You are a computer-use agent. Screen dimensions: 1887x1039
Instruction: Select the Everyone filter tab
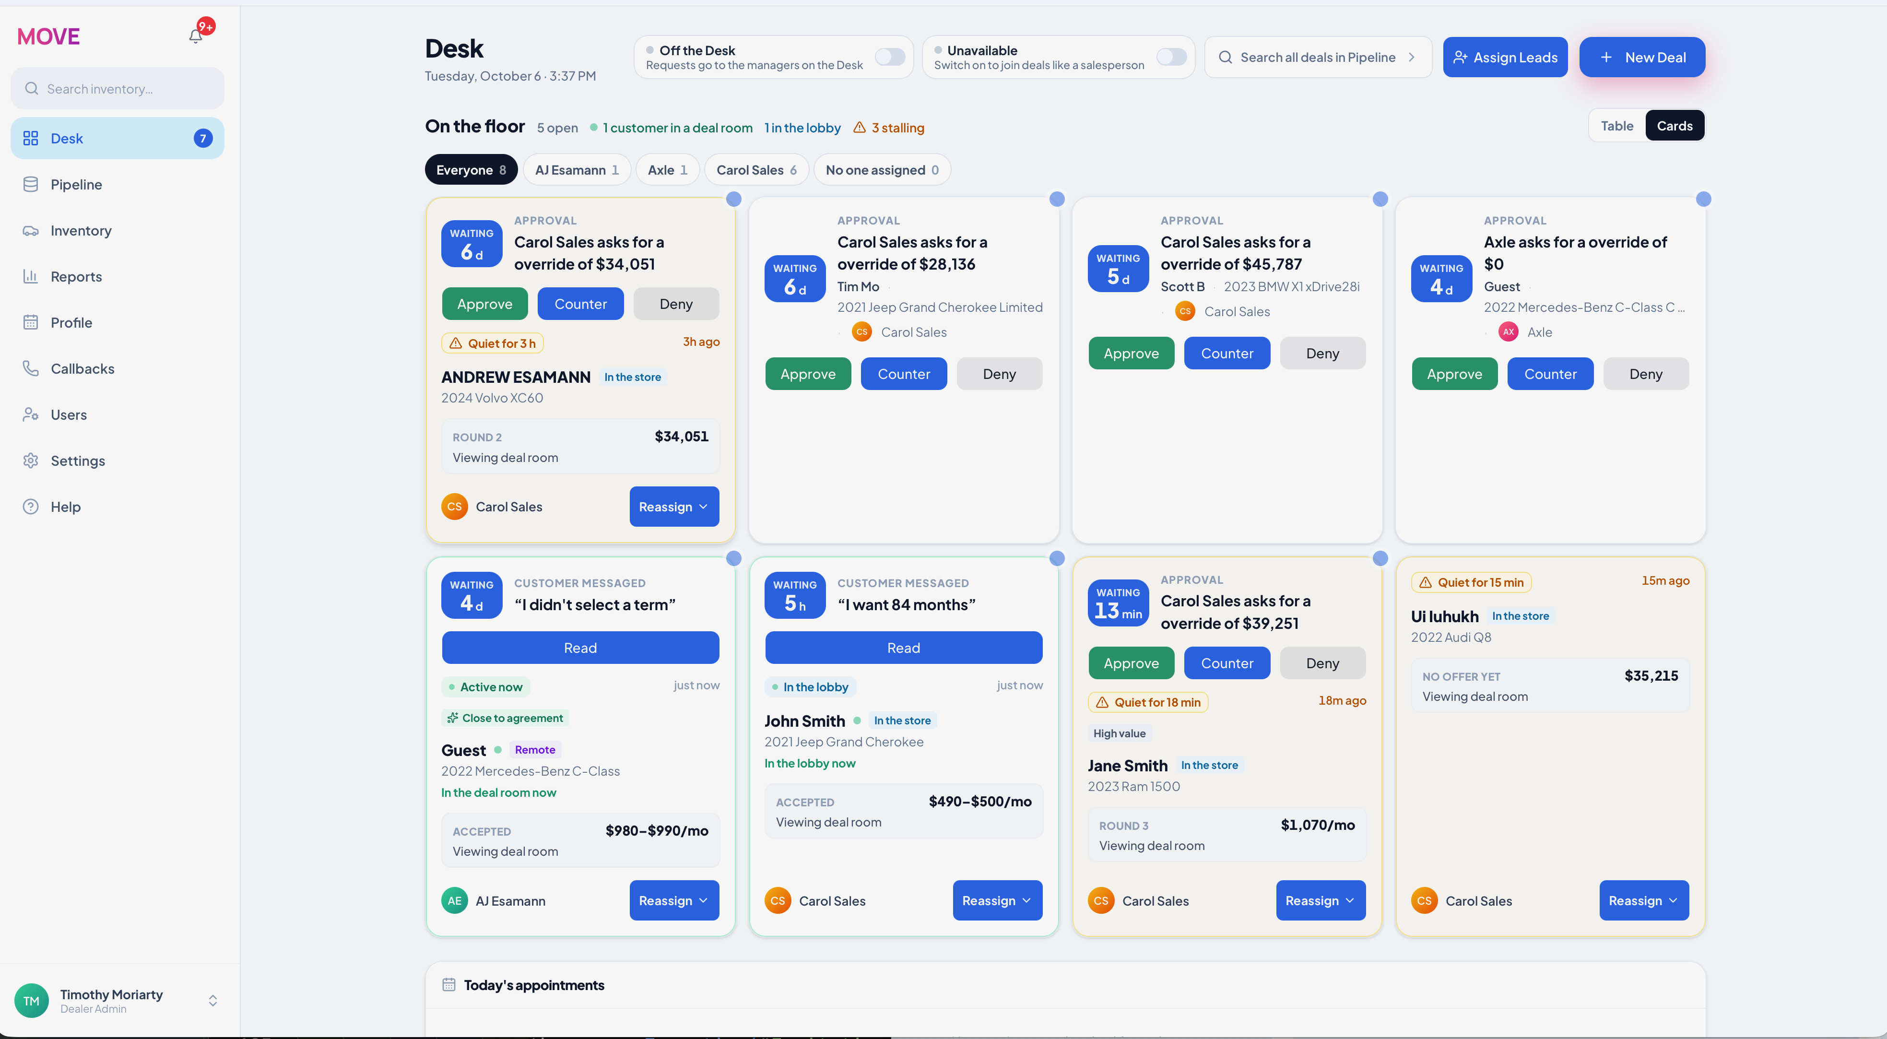click(x=471, y=170)
